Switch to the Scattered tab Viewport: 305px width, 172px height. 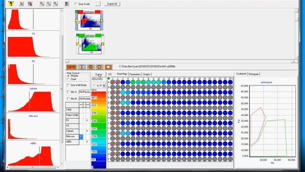click(241, 74)
